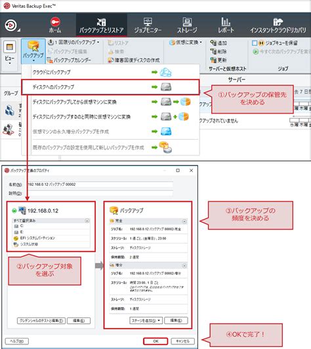Select クラウドにバックアップ menu item
This screenshot has height=349, width=311.
click(x=110, y=72)
